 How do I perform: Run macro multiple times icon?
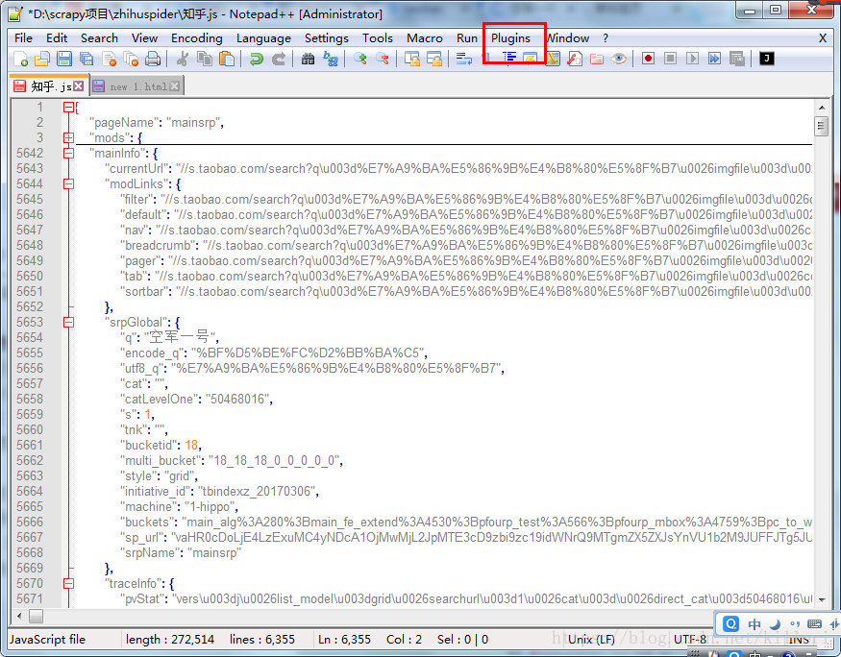pos(714,59)
